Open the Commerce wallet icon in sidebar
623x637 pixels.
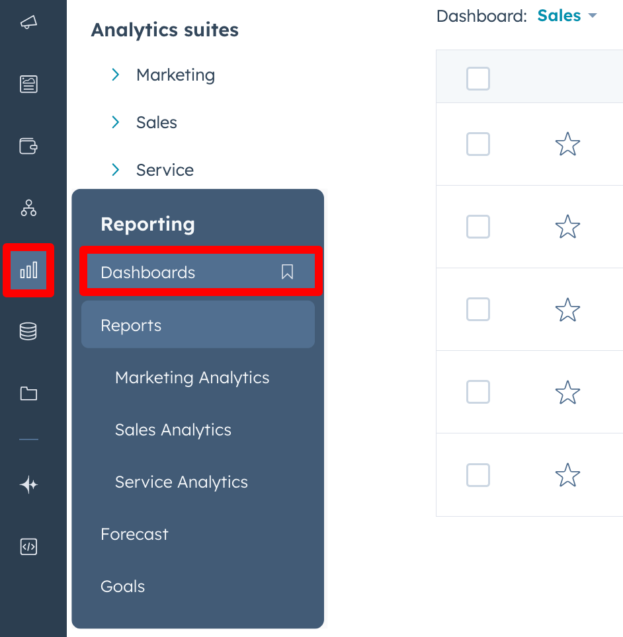pyautogui.click(x=28, y=146)
